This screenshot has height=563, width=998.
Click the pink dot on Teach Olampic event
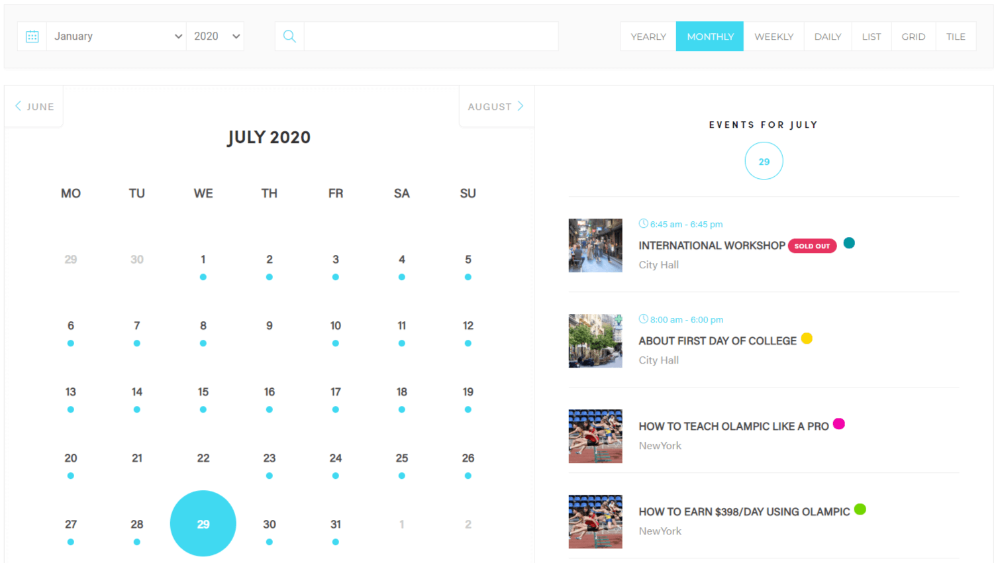click(x=839, y=424)
